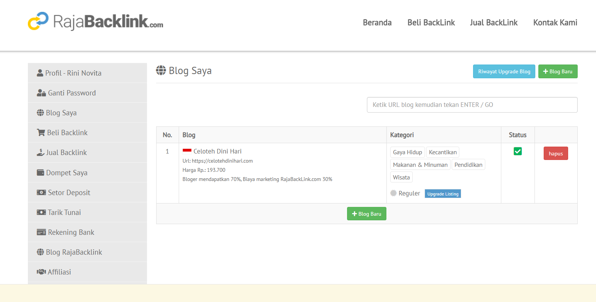Click the Reguler listing label

click(x=409, y=193)
